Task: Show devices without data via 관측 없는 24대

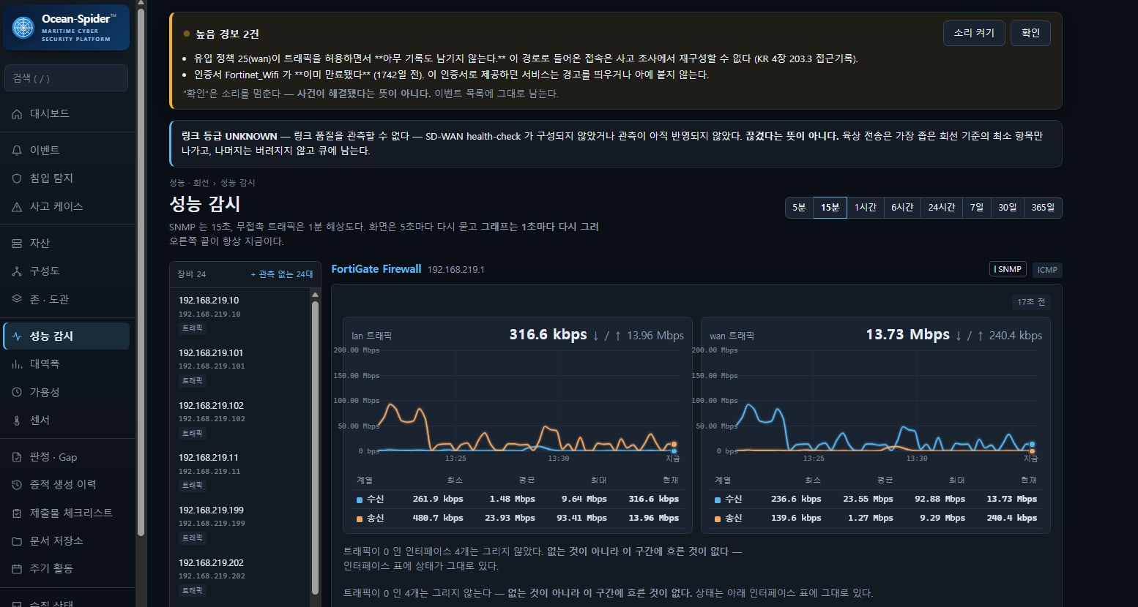Action: 282,274
